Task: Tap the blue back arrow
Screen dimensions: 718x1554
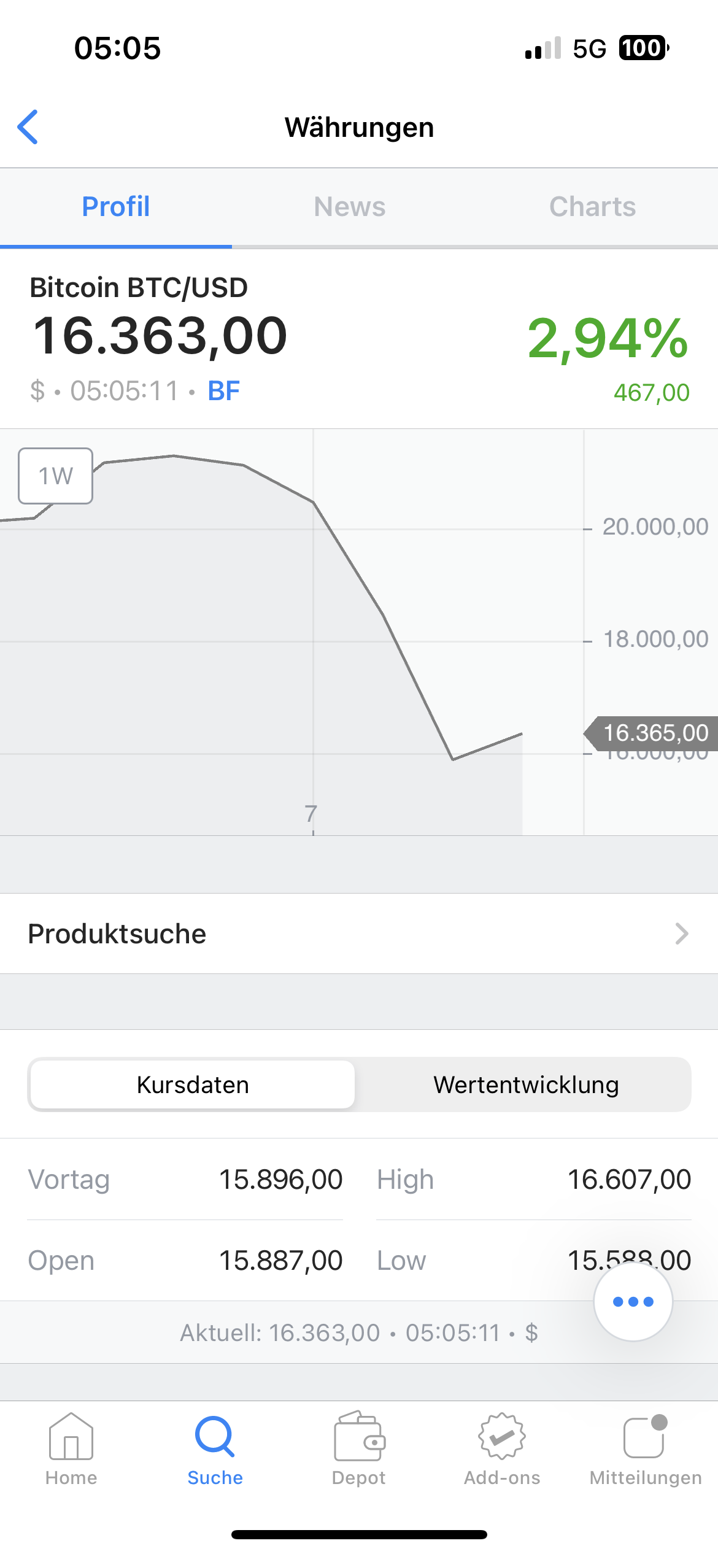Action: 28,127
